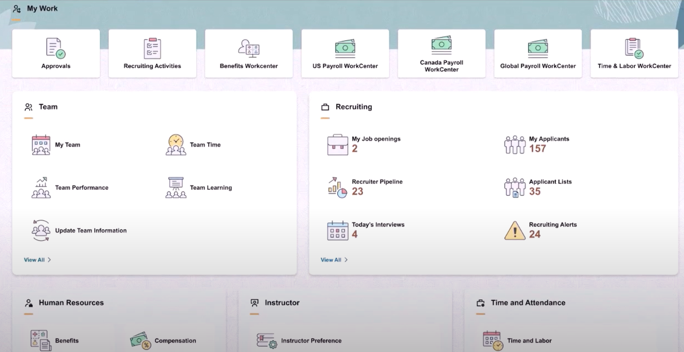Open the Recruiter Pipeline with 23 items
Screen dimensions: 684x352
tap(376, 187)
